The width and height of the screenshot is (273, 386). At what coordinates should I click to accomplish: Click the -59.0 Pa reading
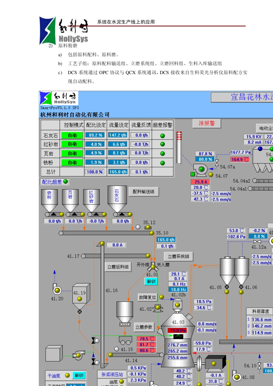point(203,343)
